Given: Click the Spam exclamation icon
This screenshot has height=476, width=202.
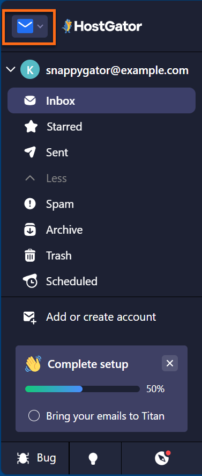Looking at the screenshot, I should pyautogui.click(x=30, y=204).
